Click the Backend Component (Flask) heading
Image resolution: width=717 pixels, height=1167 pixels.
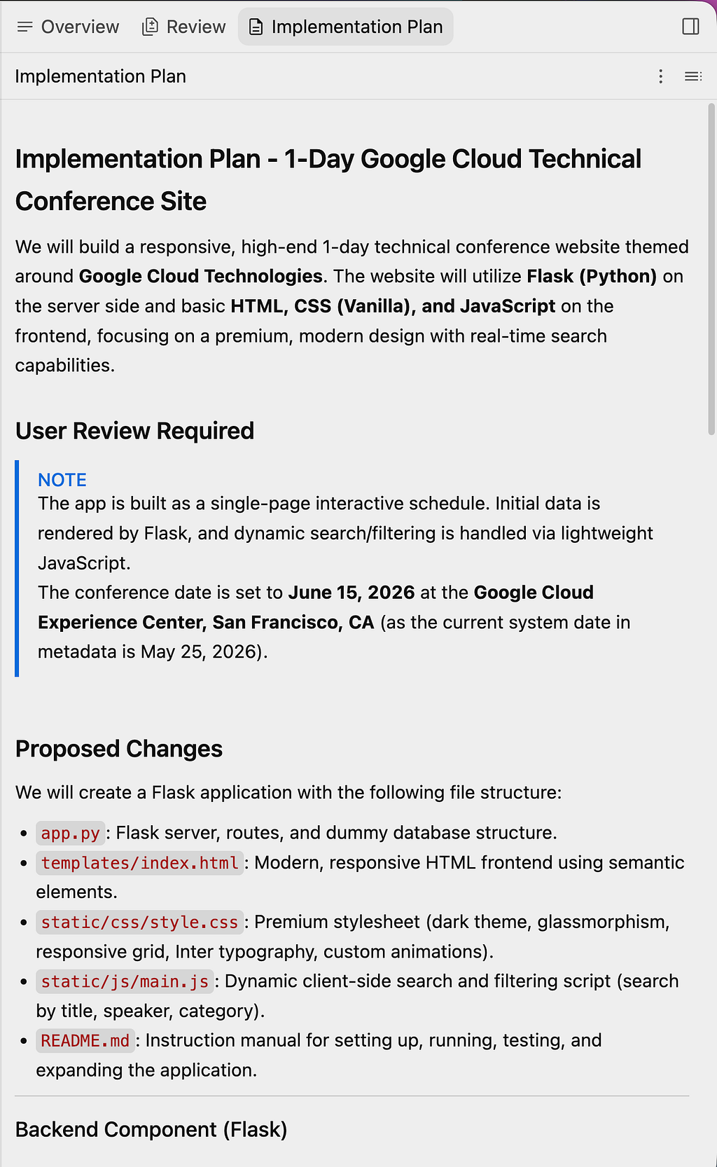(x=151, y=1130)
